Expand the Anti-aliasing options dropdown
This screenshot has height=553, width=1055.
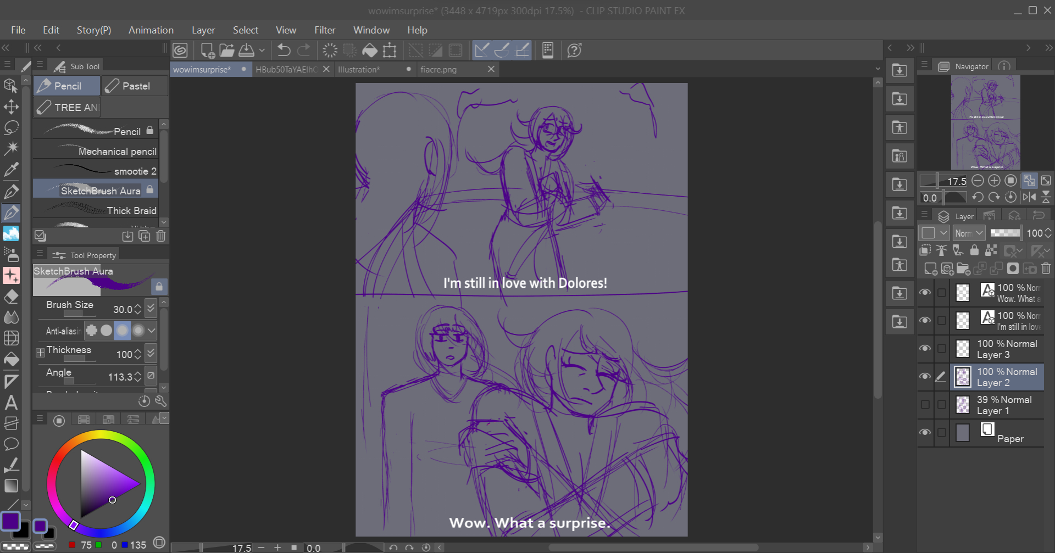pos(152,331)
